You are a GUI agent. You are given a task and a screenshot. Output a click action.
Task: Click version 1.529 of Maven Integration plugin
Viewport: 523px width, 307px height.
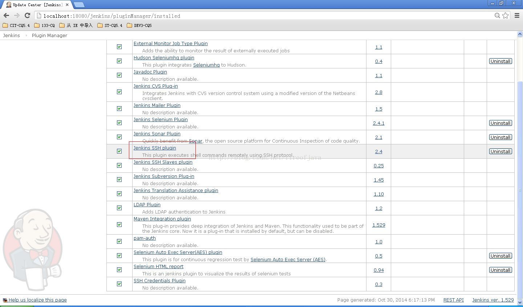[378, 225]
